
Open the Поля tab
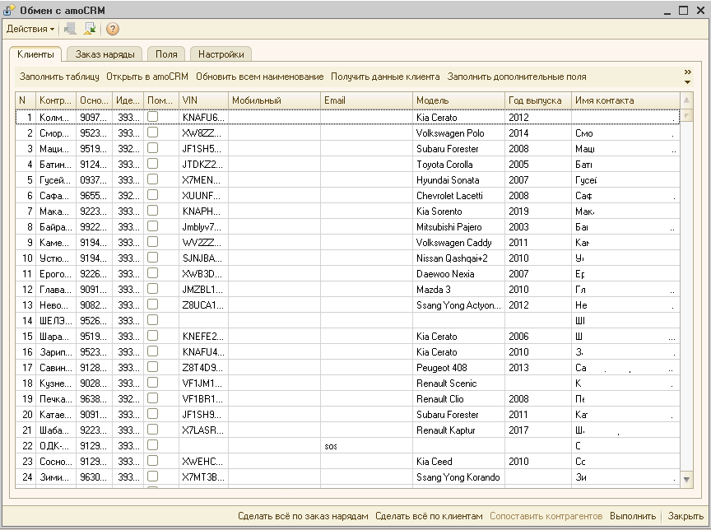tap(166, 54)
